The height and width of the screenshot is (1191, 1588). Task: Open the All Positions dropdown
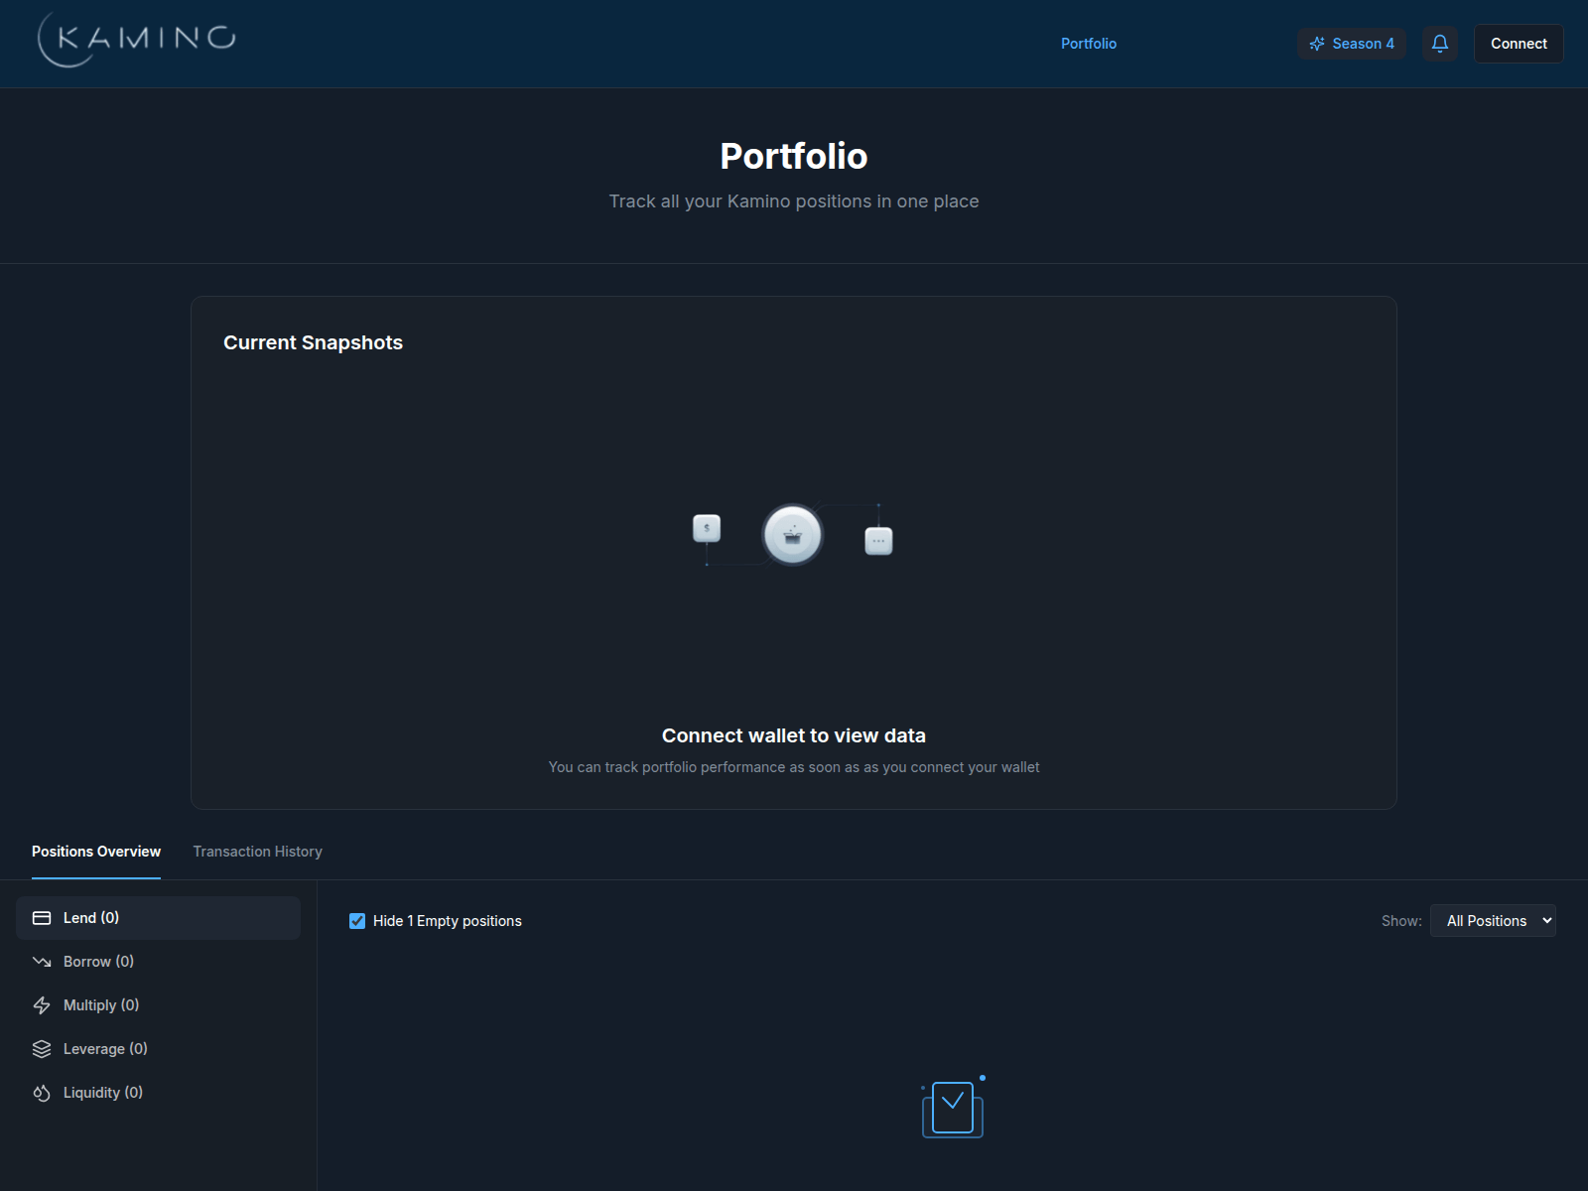1493,921
